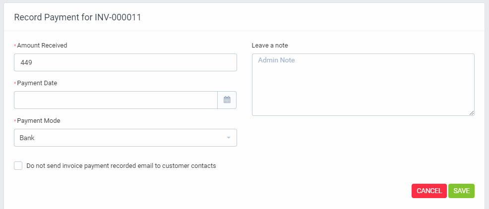Click the Payment Mode label

[39, 120]
